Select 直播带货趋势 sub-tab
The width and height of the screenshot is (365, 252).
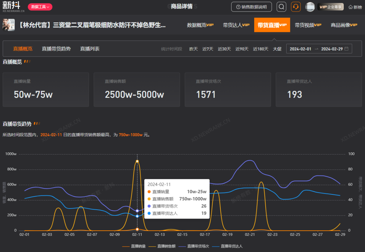coord(56,49)
